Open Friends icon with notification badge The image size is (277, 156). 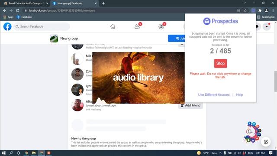[137, 26]
